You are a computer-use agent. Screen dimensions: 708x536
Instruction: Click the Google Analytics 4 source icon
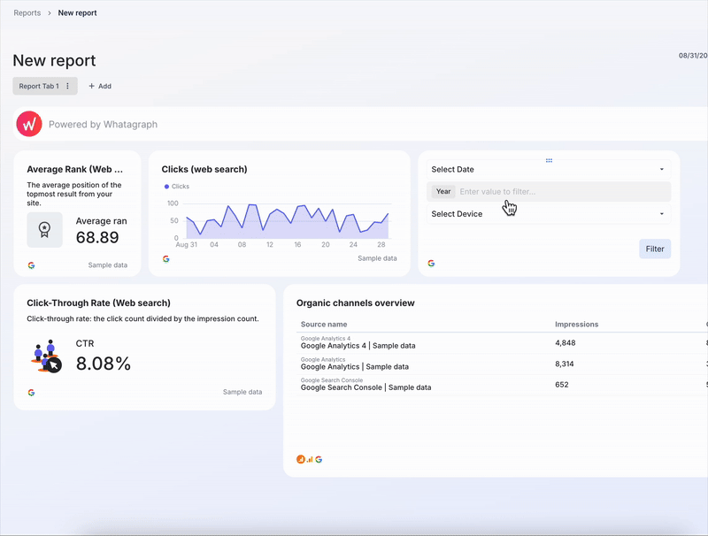(300, 459)
